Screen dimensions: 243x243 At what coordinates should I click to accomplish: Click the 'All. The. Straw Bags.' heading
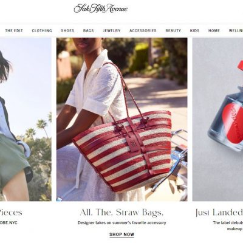[122, 213]
